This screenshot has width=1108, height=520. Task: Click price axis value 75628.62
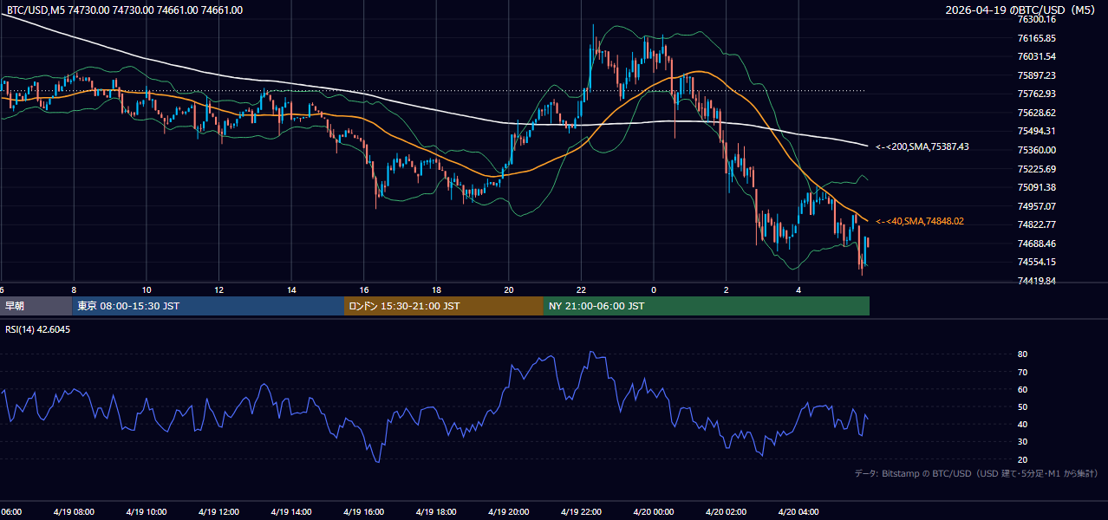tap(1036, 113)
